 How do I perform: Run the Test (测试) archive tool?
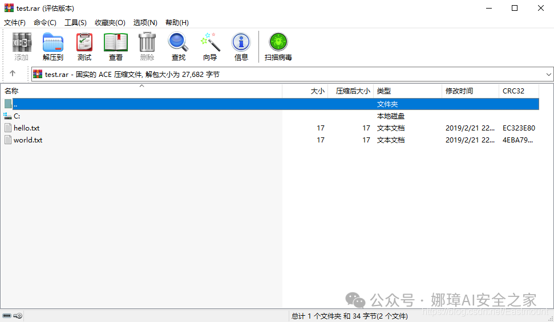click(84, 42)
